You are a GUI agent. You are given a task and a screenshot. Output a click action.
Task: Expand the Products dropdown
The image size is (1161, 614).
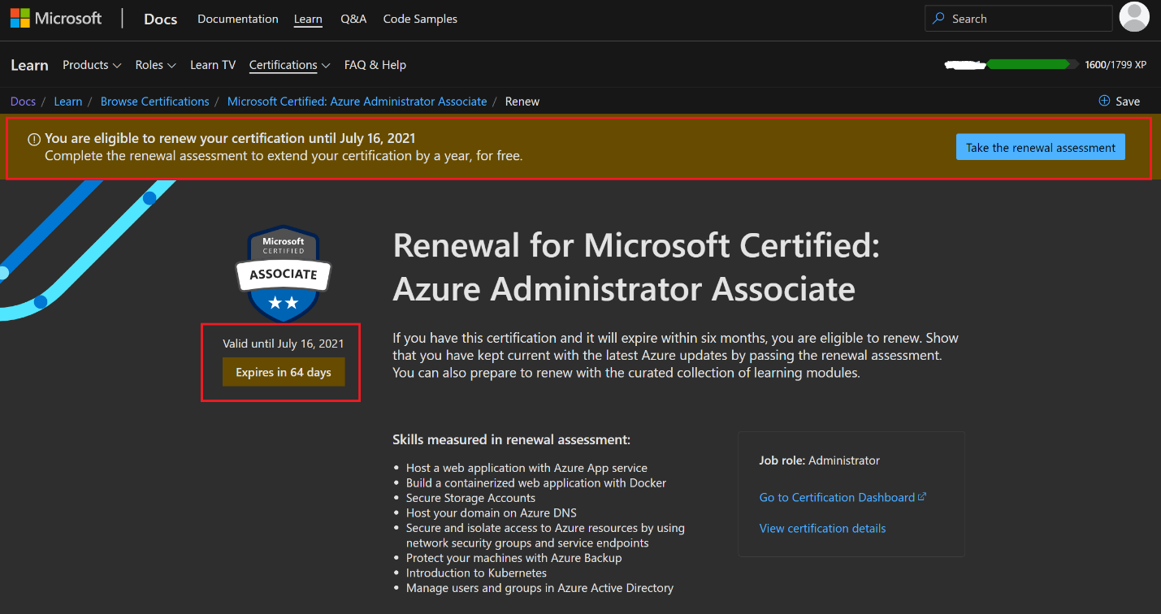click(x=92, y=65)
